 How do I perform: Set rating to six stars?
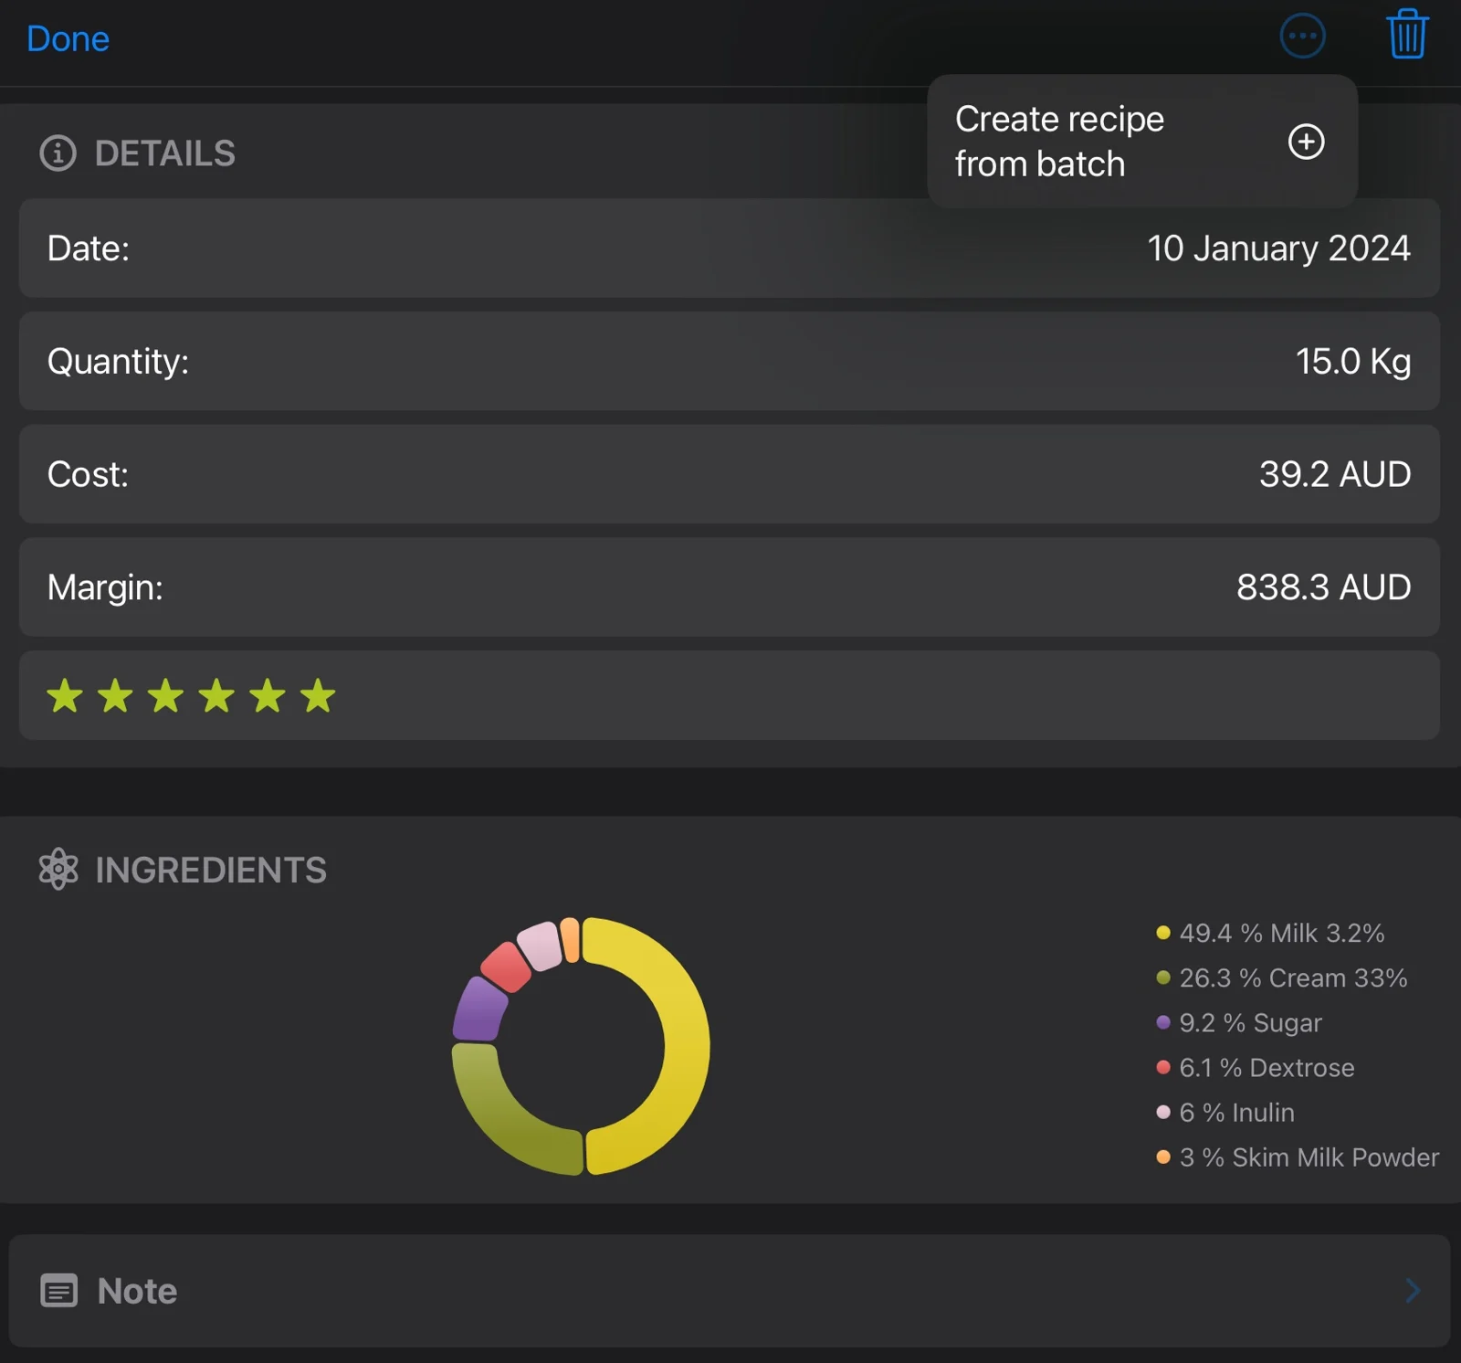(x=318, y=696)
